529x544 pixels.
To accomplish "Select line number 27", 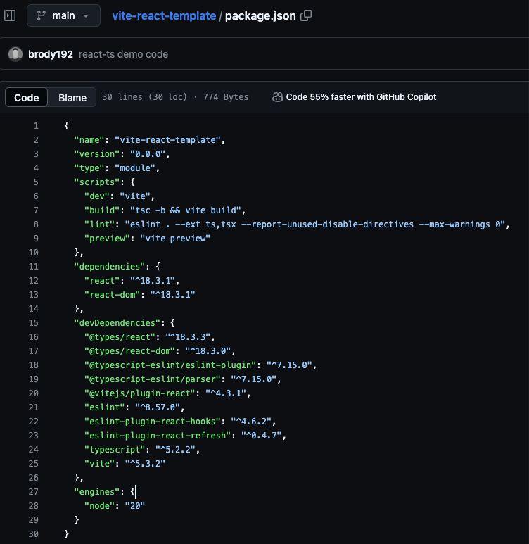I will click(x=33, y=492).
